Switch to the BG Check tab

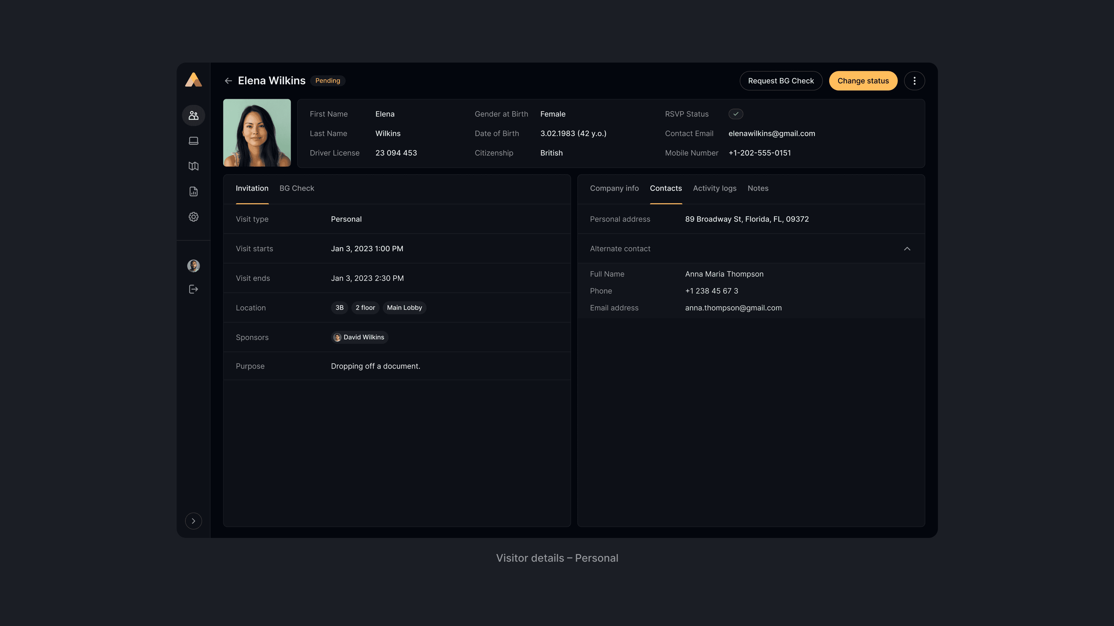point(297,188)
